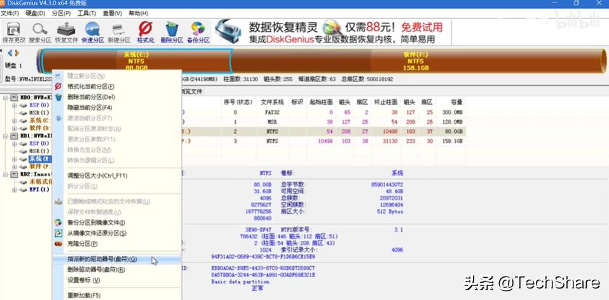Open the 工具(T) menu
Viewport: 609px width, 300px height.
point(86,13)
